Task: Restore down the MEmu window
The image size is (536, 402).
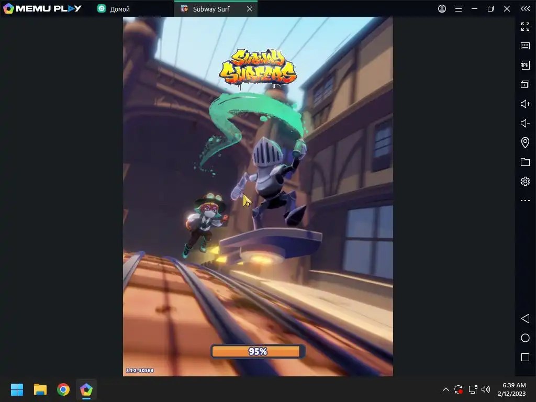Action: point(490,8)
